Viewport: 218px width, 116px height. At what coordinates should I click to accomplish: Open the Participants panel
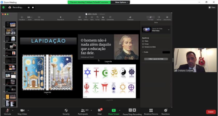point(83,110)
